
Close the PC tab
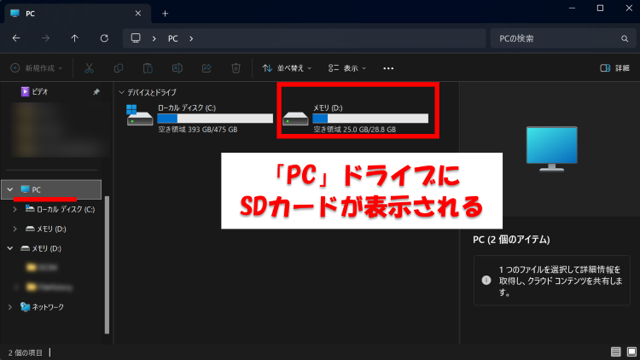tap(138, 14)
